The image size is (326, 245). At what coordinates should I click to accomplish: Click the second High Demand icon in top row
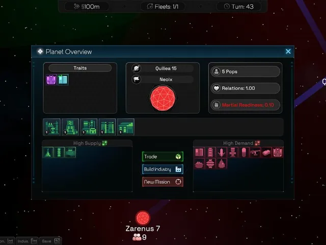coord(210,152)
